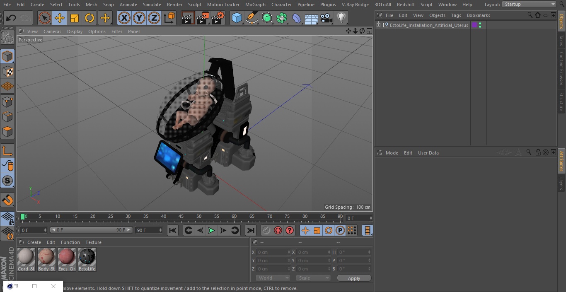Toggle Enable Snap magnet icon
Image resolution: width=566 pixels, height=292 pixels.
[x=7, y=200]
